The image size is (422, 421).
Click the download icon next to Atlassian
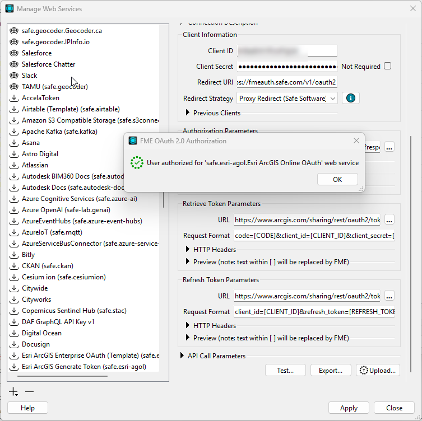[14, 165]
